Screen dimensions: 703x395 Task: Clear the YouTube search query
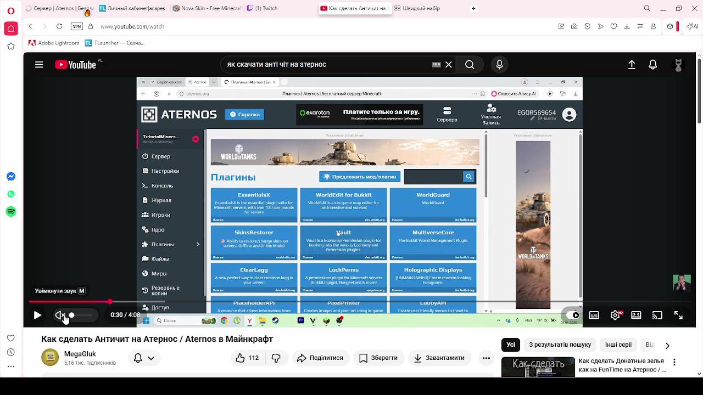coord(449,65)
